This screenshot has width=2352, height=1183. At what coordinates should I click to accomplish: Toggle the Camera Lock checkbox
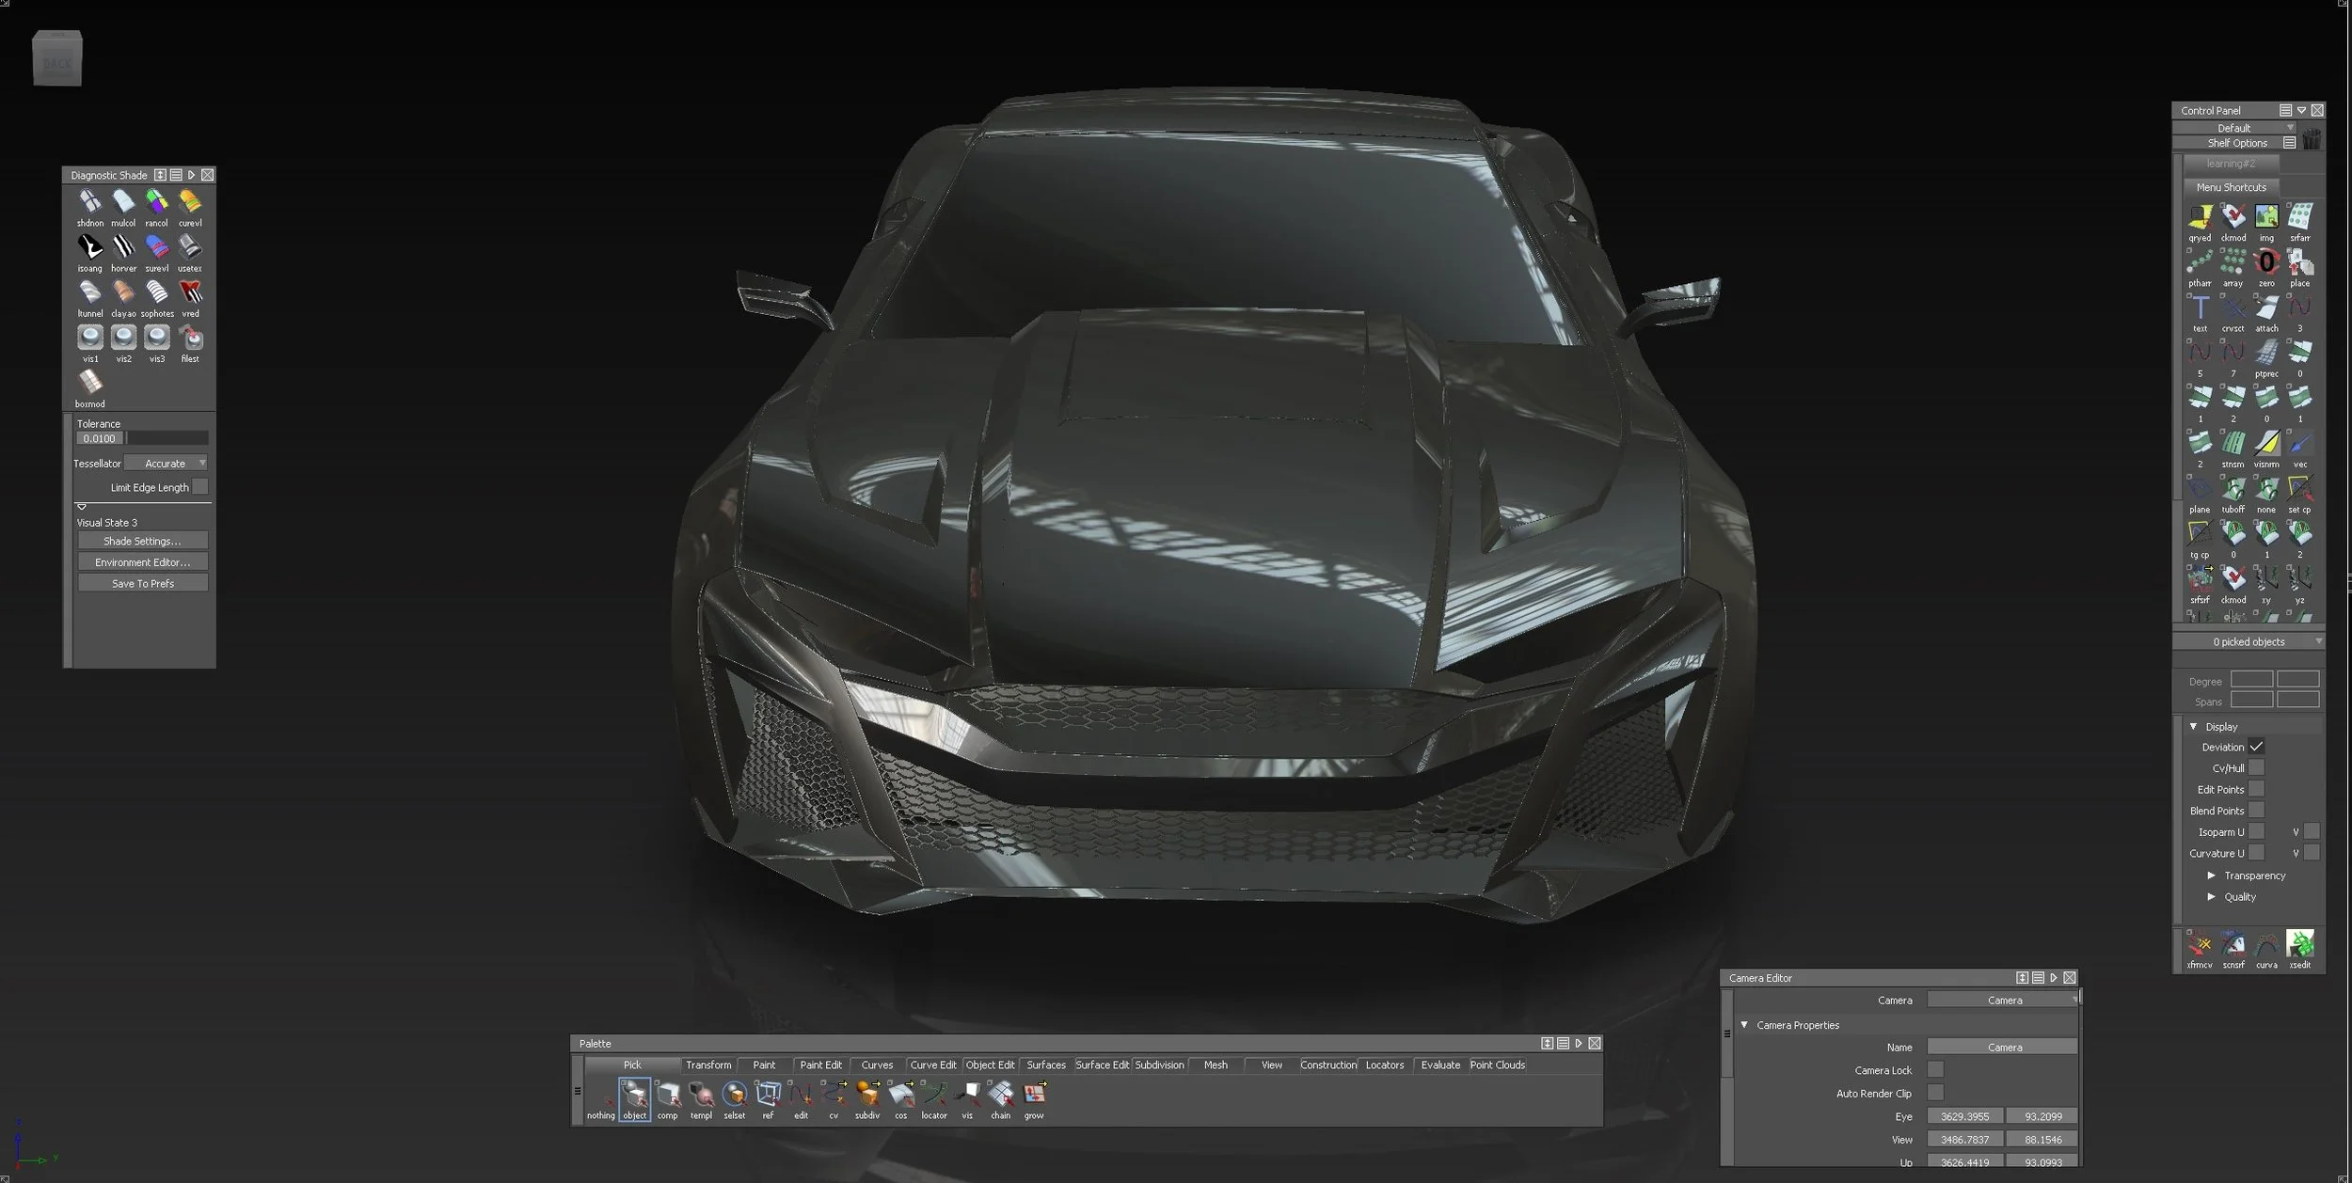point(1935,1070)
